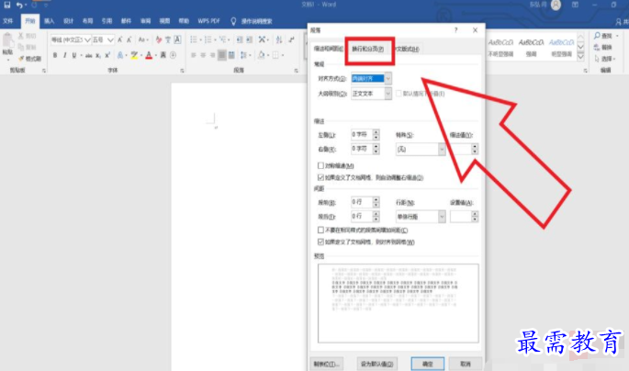Click the superscript icon
Viewport: 629px width, 371px height.
click(107, 55)
